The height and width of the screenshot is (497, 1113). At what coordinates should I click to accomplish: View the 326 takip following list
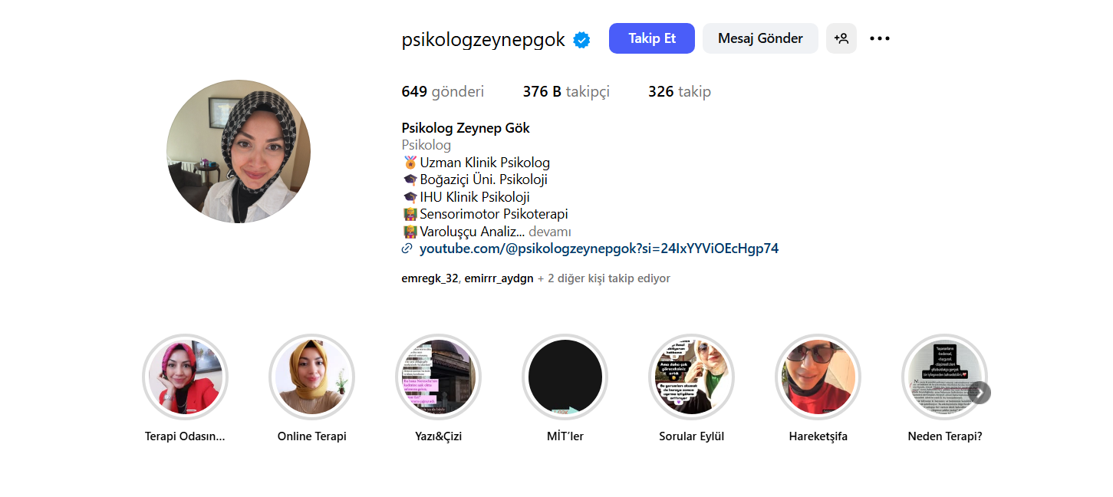point(680,92)
